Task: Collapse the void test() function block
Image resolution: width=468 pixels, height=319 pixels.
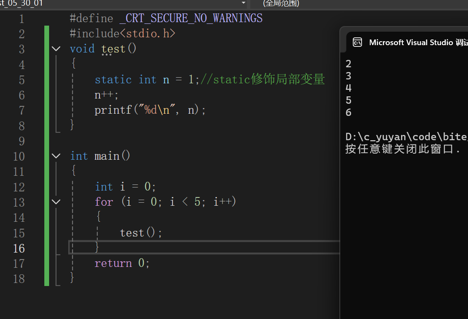Action: tap(56, 49)
